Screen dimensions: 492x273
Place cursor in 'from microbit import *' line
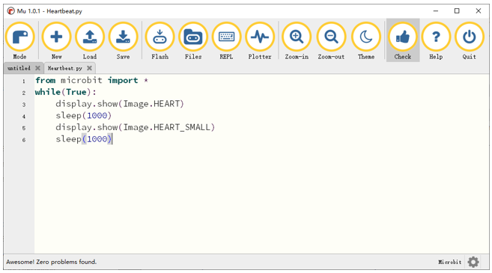(x=91, y=80)
